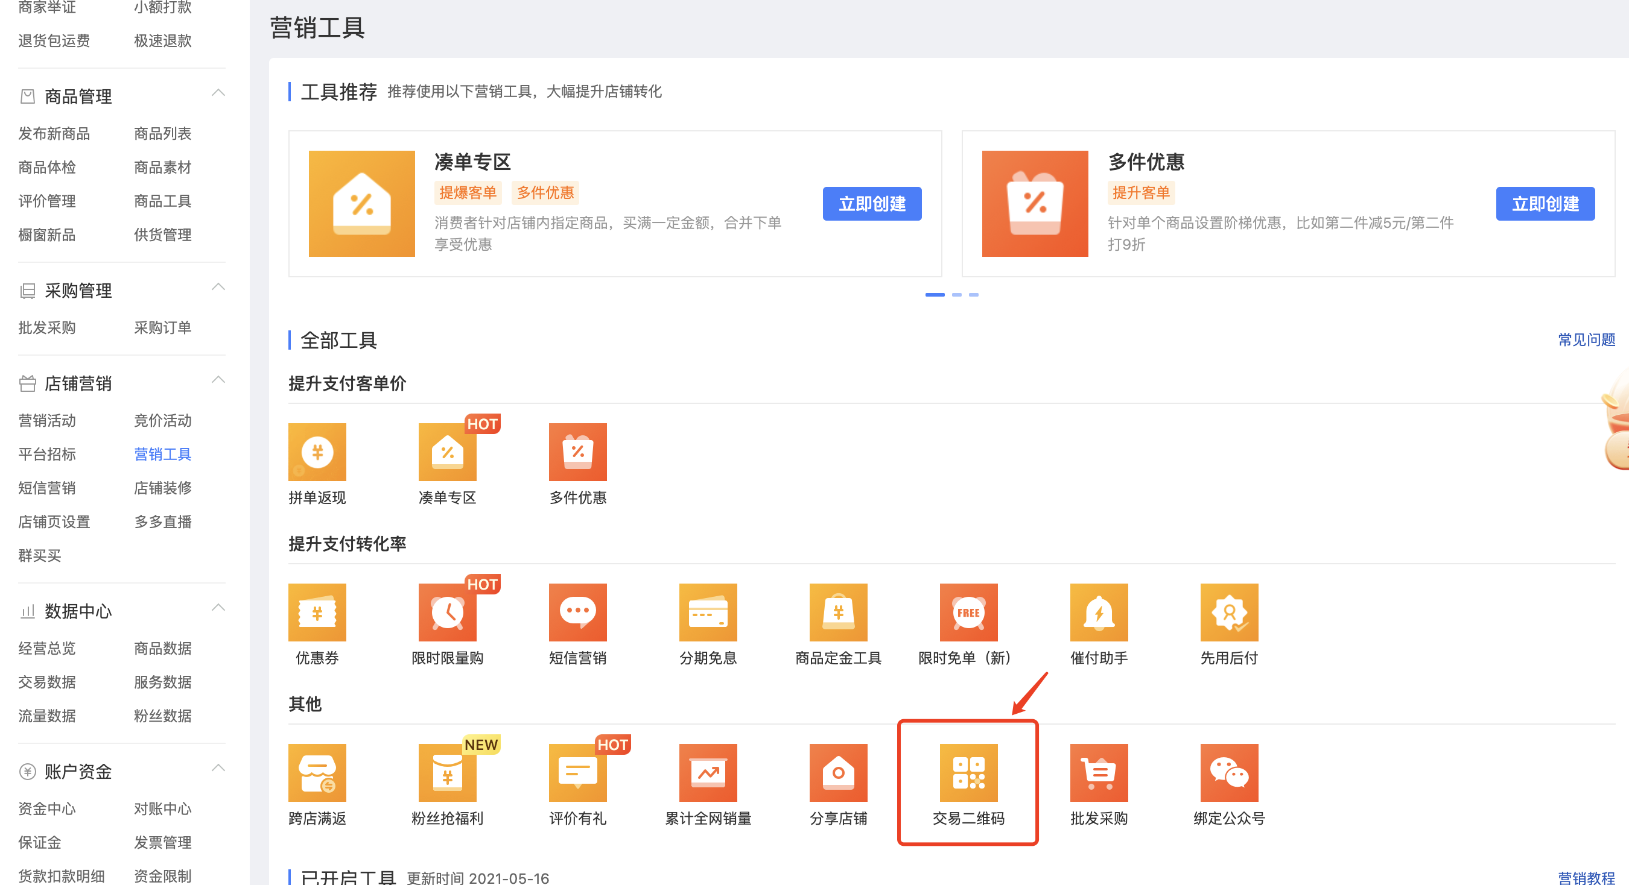Open the 优惠券 coupon tool icon
The image size is (1629, 885).
click(317, 612)
